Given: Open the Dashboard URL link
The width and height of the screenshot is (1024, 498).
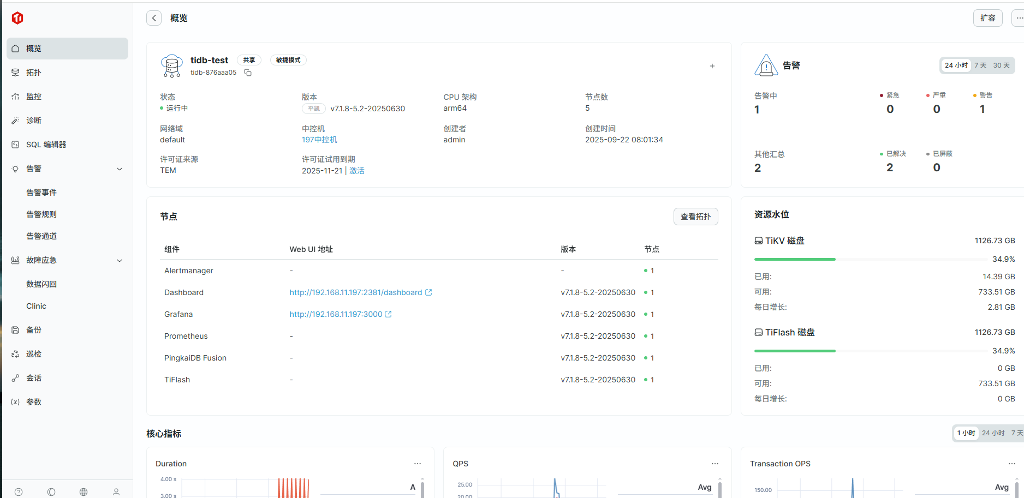Looking at the screenshot, I should point(355,292).
